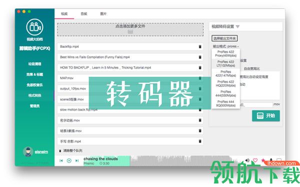Select the slow motion back flip file row
Screen dimensions: 300x187
(x=130, y=110)
